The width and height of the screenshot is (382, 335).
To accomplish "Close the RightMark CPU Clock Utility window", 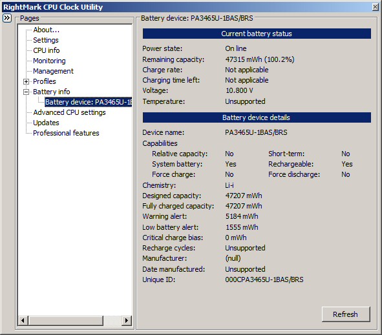I will pos(375,7).
